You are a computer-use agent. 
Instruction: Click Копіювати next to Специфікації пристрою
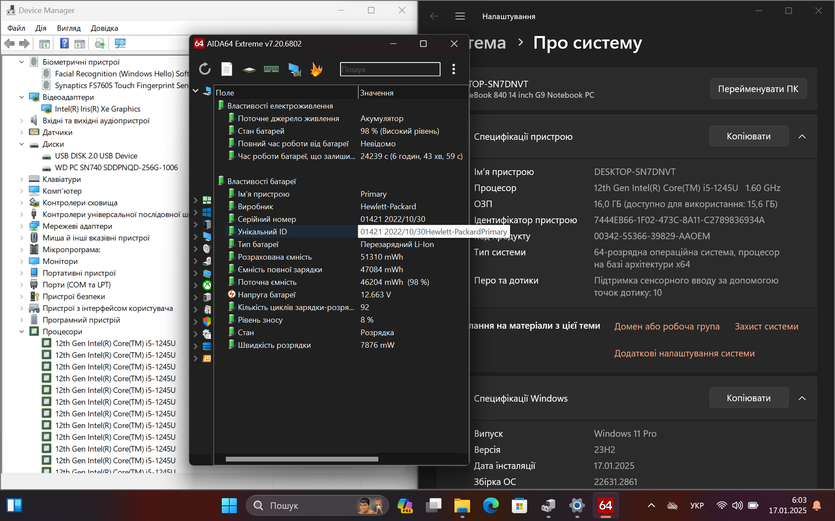point(748,136)
